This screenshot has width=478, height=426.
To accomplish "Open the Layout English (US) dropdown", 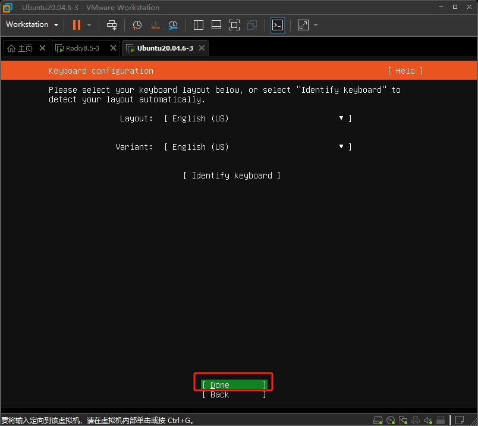I will pos(258,118).
